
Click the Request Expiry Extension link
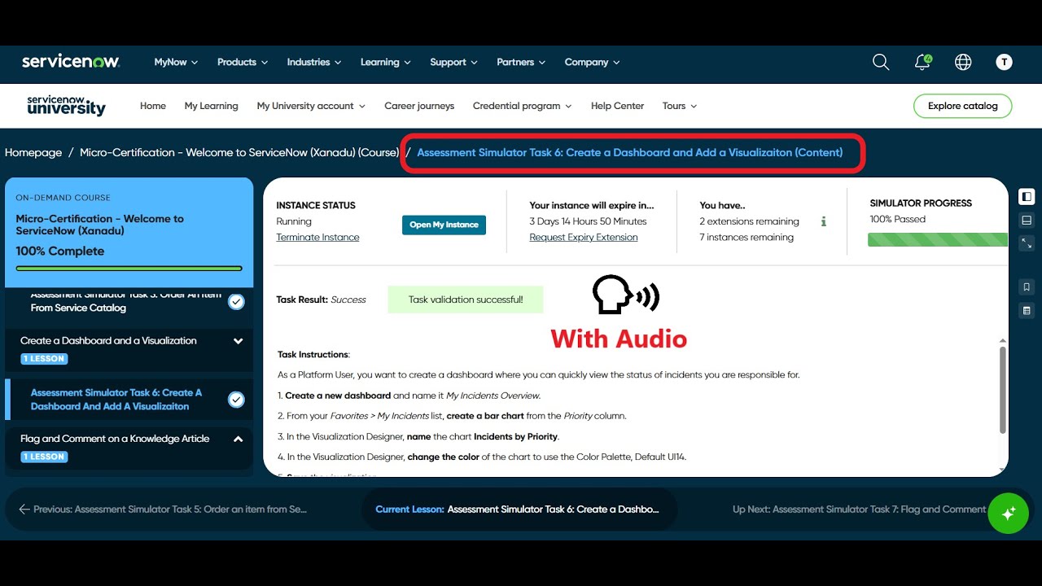click(x=584, y=238)
